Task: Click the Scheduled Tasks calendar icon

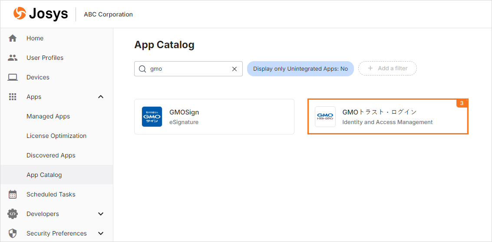Action: (13, 194)
